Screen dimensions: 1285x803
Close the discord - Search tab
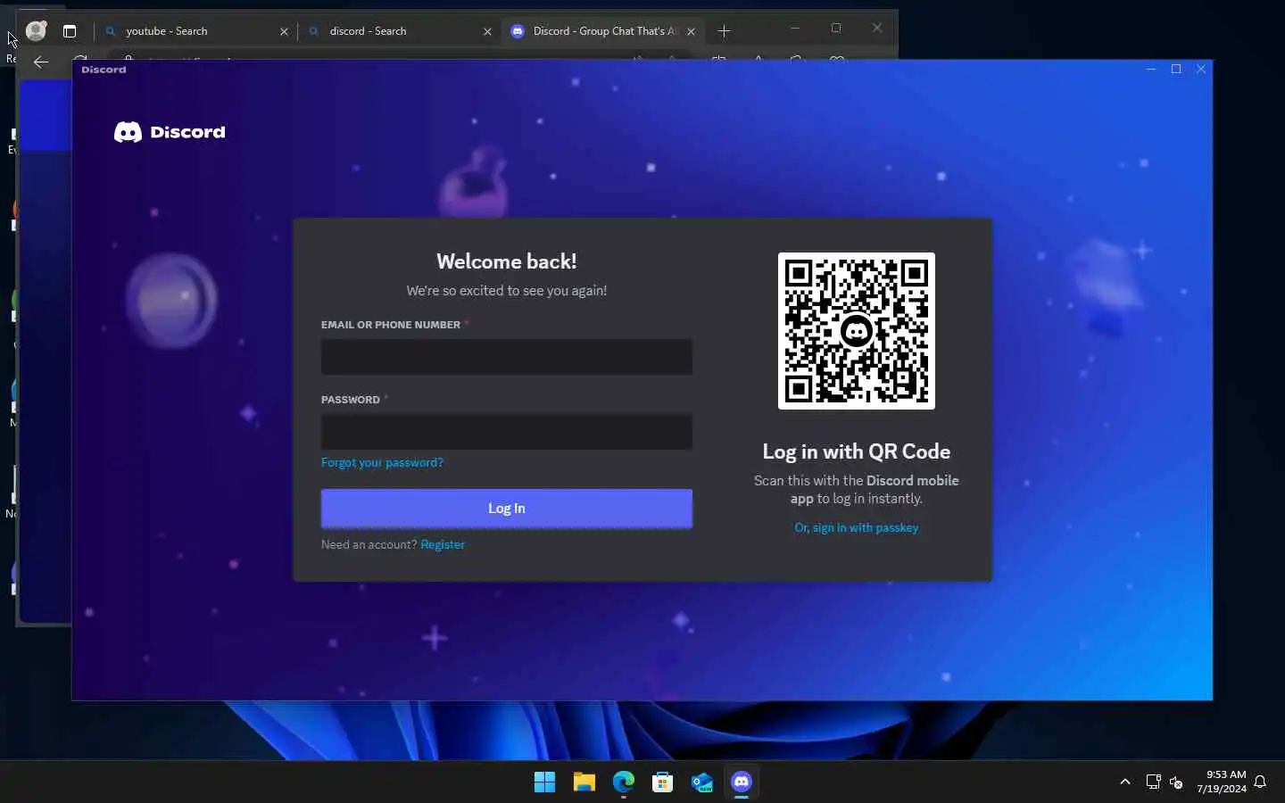(x=487, y=31)
